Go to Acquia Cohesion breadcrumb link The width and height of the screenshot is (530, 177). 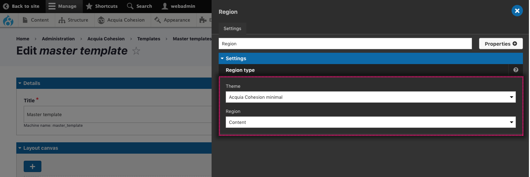(x=106, y=39)
